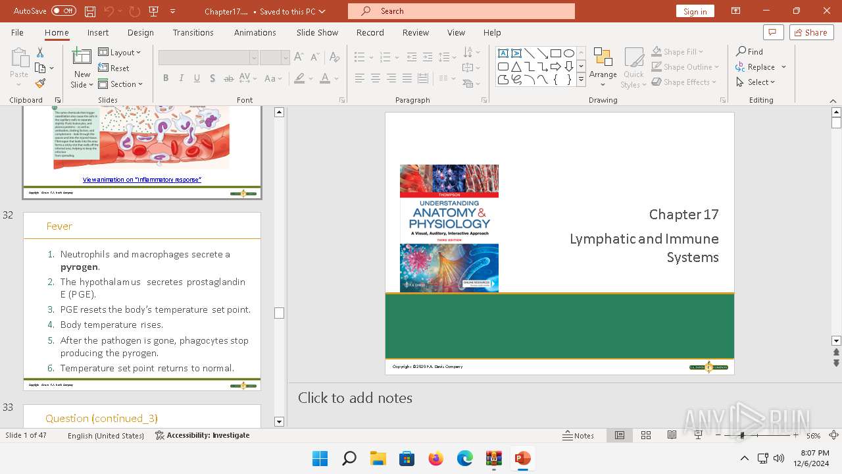The image size is (842, 474).
Task: Open the Comments pane icon
Action: point(773,32)
